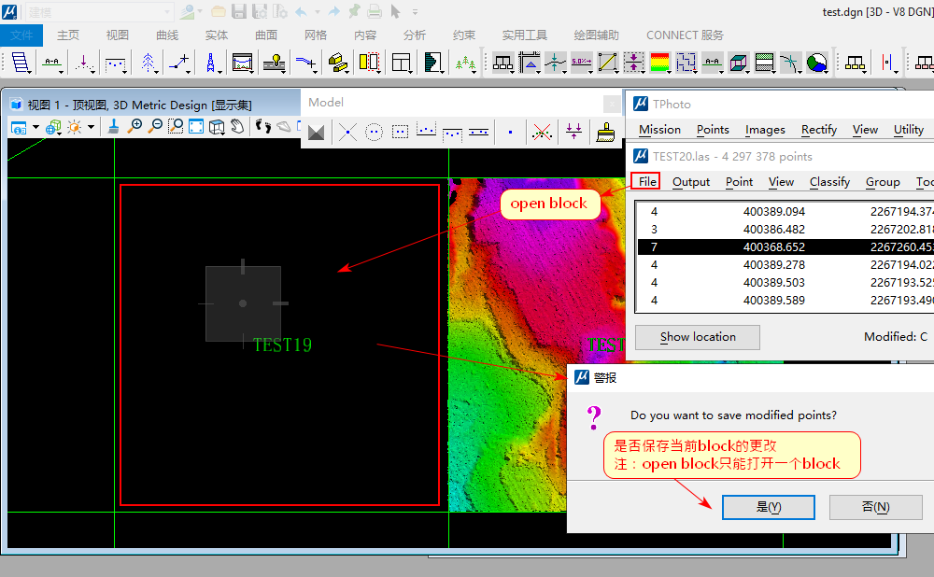Open the workflow selector combo box

click(x=98, y=11)
